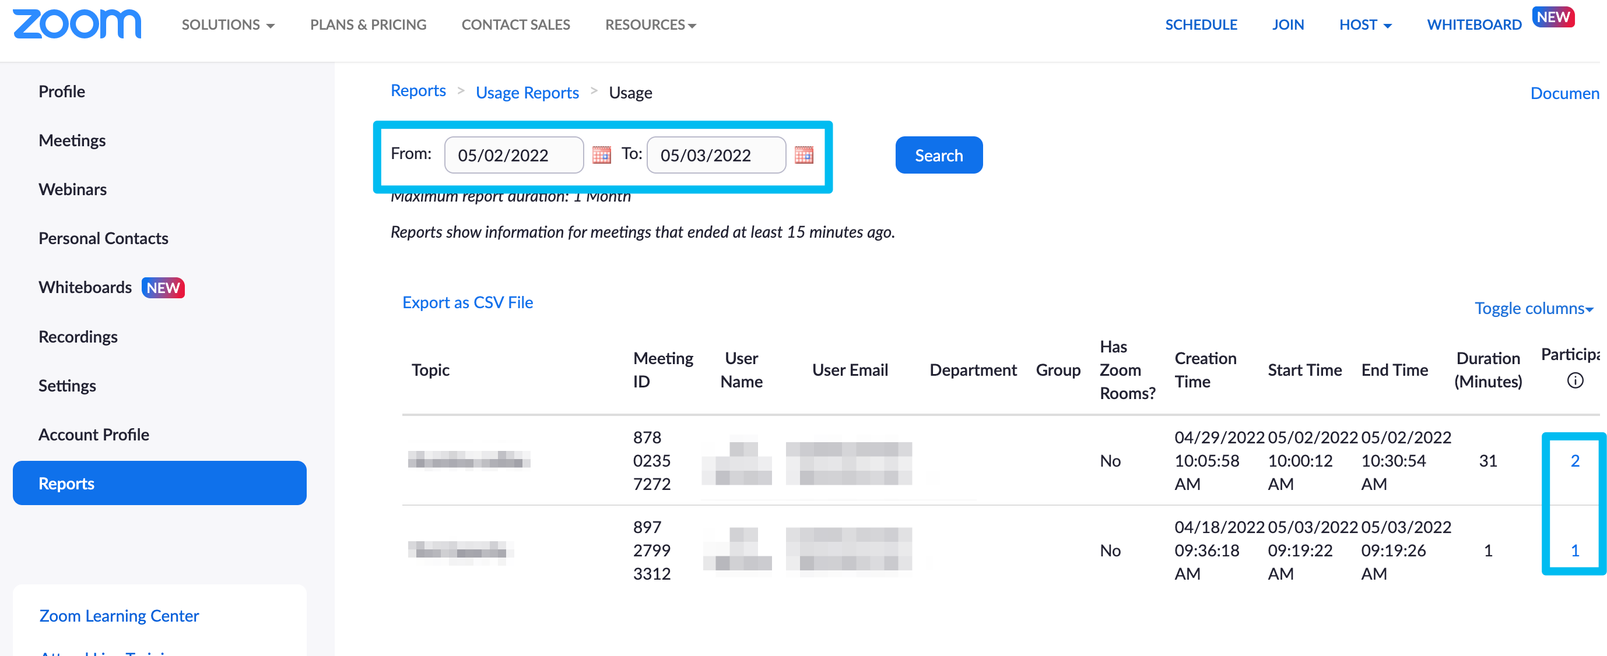This screenshot has height=656, width=1607.
Task: Click the User Name column header
Action: click(x=741, y=370)
